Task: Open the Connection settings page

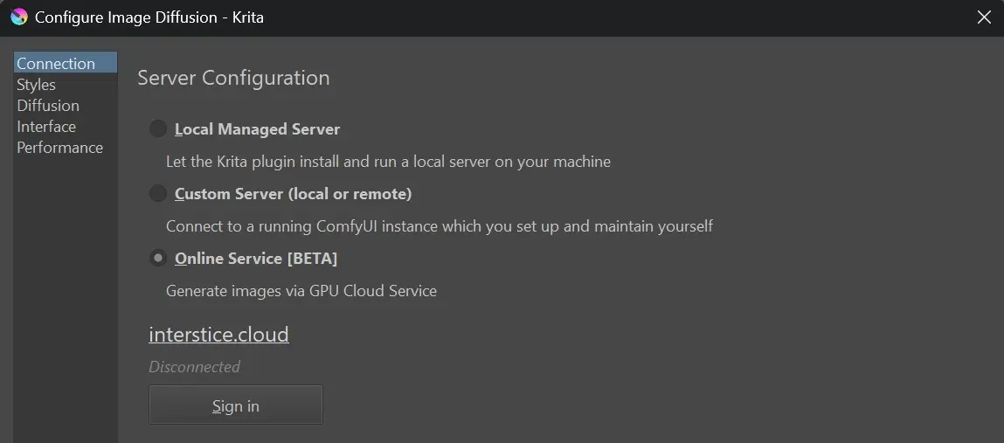Action: [x=66, y=64]
